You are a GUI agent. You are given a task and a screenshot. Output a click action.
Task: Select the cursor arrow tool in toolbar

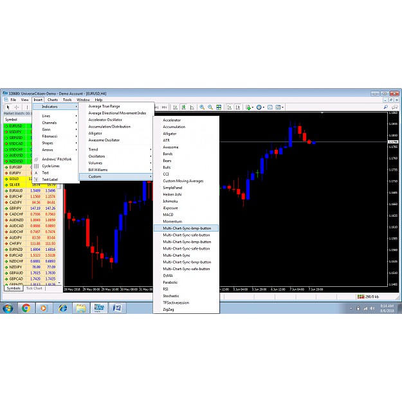(x=7, y=107)
